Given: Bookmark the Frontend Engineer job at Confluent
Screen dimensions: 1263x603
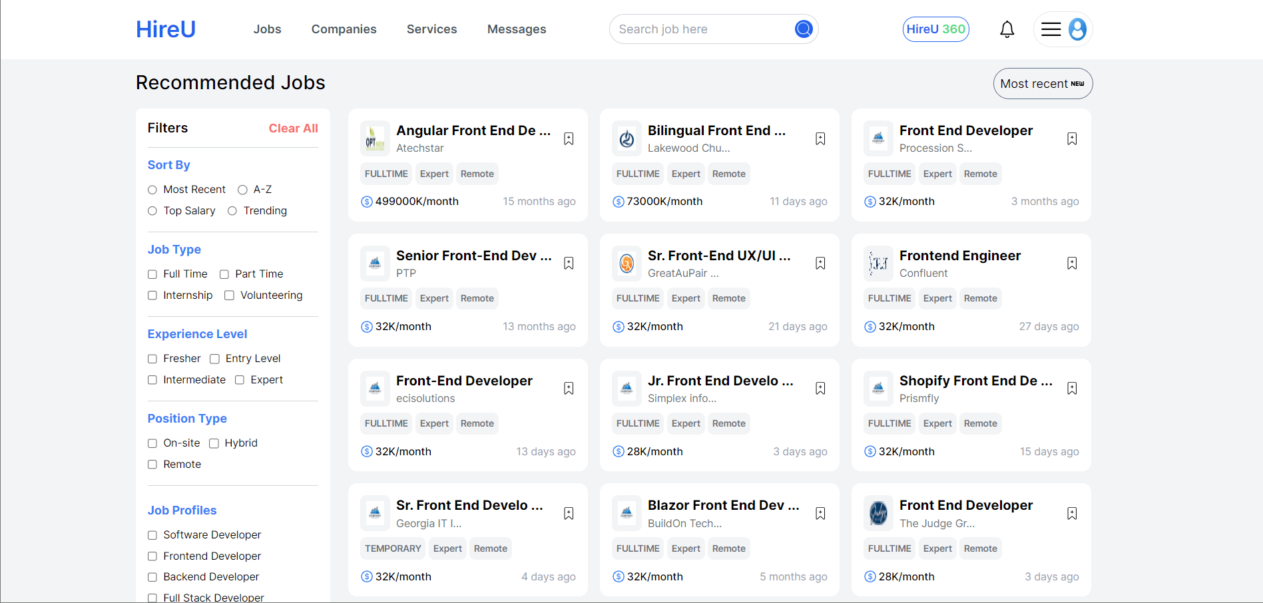Looking at the screenshot, I should (1072, 264).
